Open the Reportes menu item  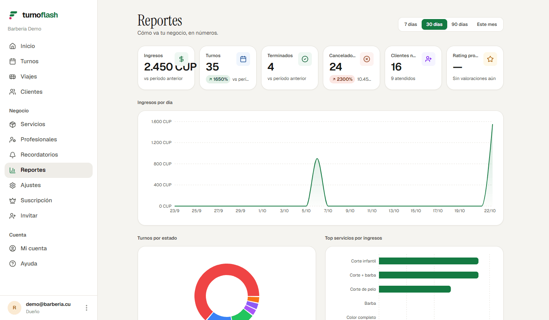click(48, 170)
